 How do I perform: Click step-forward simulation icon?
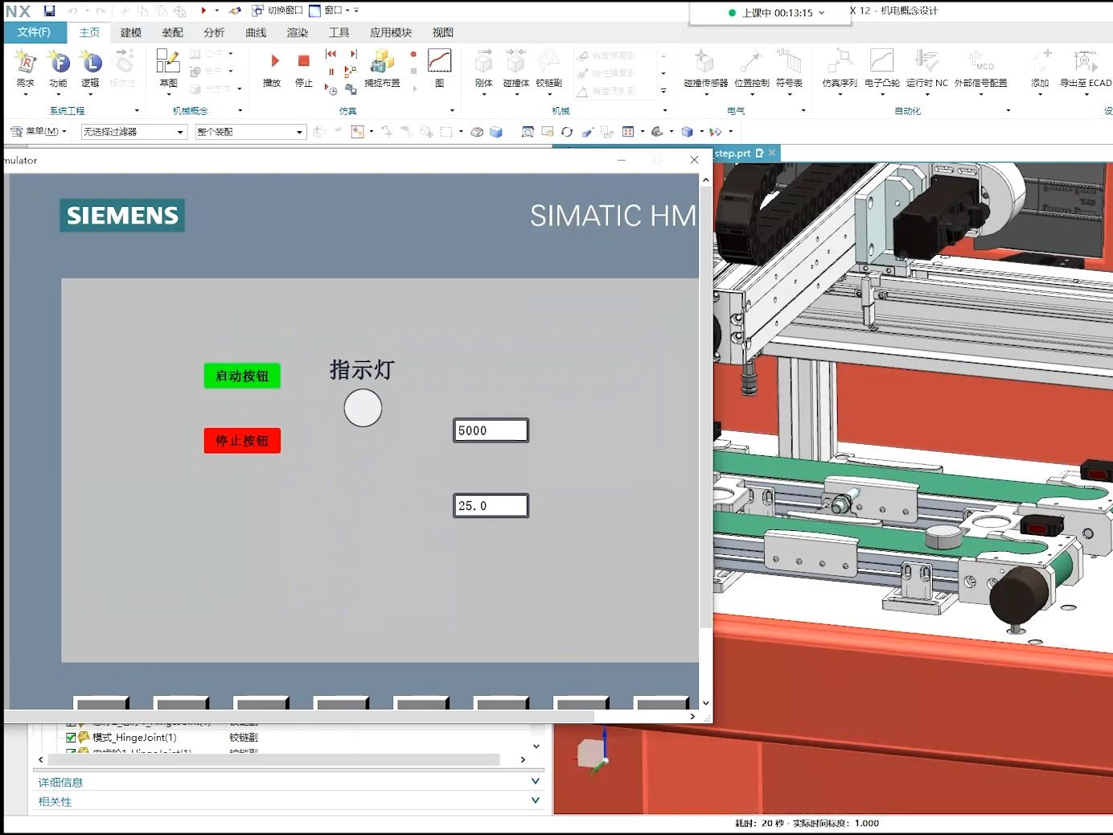click(x=353, y=54)
